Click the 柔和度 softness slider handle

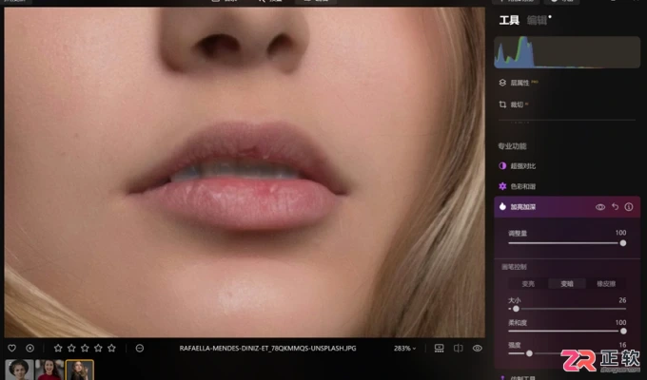(623, 331)
